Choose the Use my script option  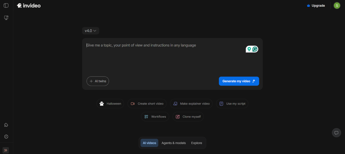pos(232,103)
